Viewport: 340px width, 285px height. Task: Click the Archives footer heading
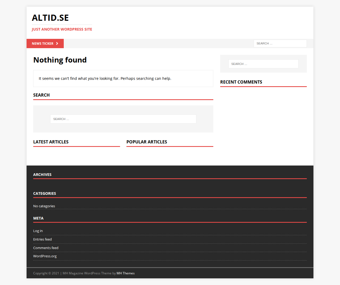(x=42, y=175)
